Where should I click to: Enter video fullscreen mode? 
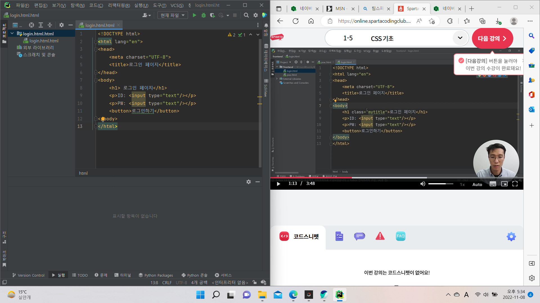pos(515,184)
